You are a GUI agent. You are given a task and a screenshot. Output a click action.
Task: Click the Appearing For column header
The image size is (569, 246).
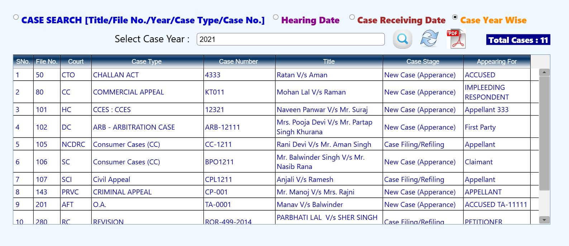pyautogui.click(x=497, y=62)
